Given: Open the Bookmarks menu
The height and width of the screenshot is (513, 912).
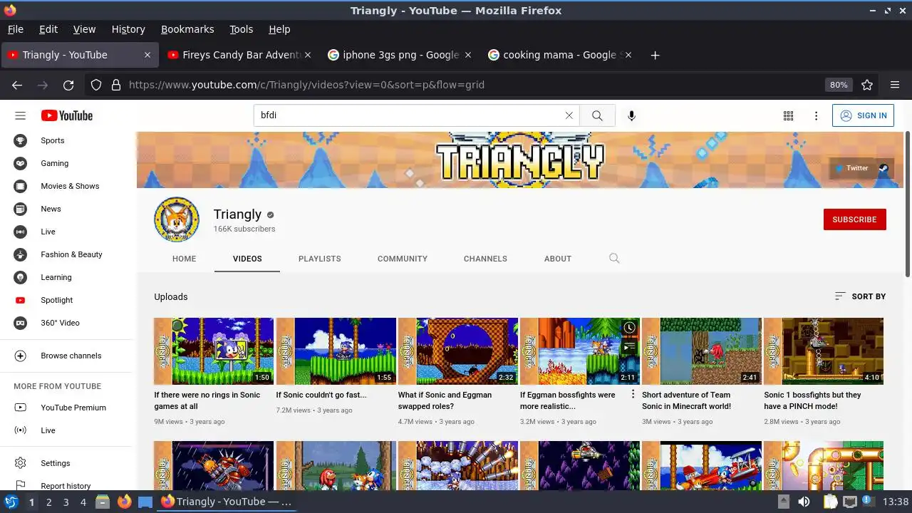Looking at the screenshot, I should [187, 29].
